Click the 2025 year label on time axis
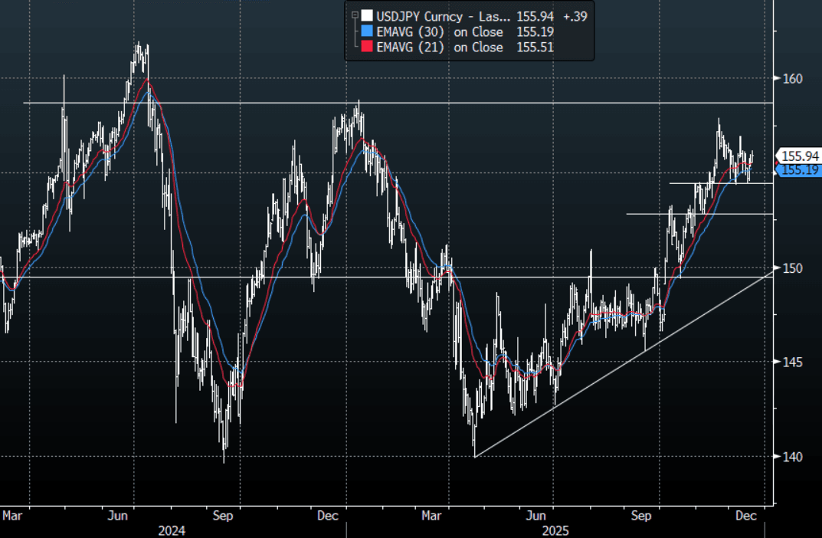Viewport: 822px width, 538px height. 555,531
